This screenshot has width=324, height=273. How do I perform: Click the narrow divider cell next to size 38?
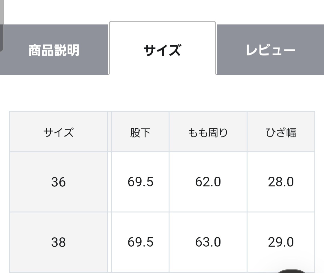pyautogui.click(x=109, y=242)
